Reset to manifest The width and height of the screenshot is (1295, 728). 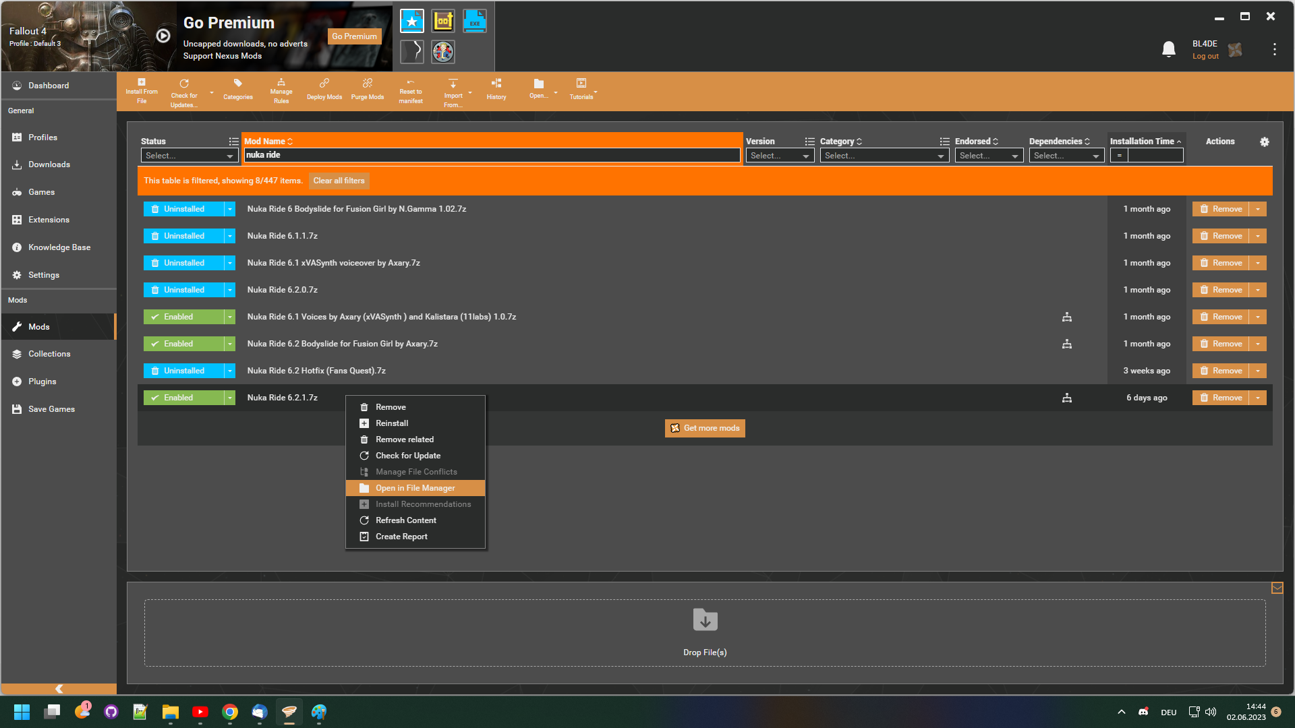point(411,91)
